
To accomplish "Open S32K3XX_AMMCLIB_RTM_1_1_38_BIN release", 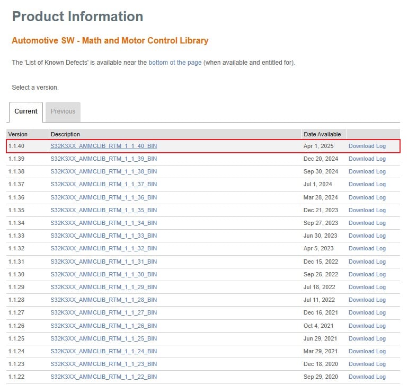I will (104, 171).
